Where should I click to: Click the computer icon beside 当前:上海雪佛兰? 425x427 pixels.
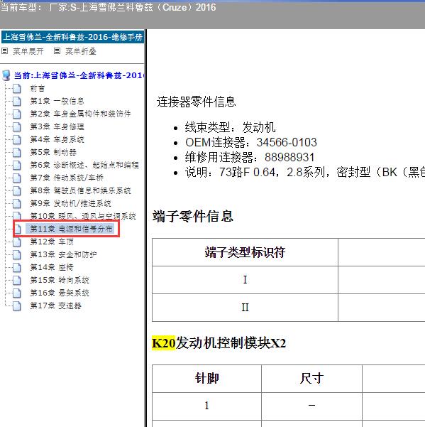pyautogui.click(x=6, y=75)
